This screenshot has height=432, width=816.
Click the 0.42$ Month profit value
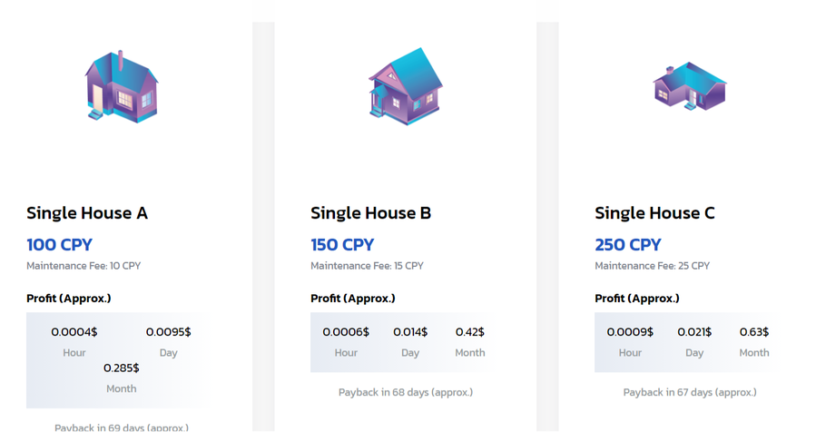tap(470, 332)
